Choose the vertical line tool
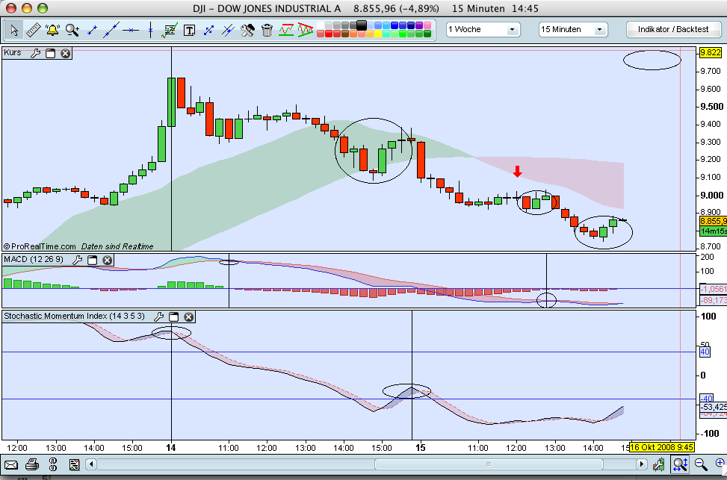Viewport: 727px width, 480px height. pyautogui.click(x=150, y=31)
